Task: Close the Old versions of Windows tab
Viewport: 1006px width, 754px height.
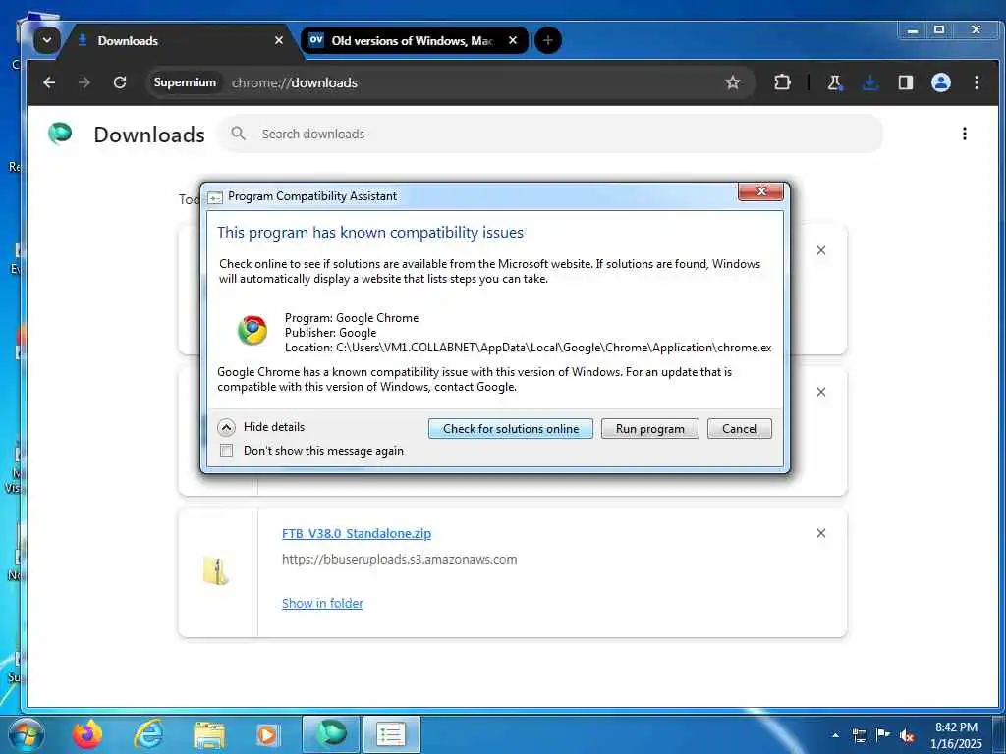Action: tap(513, 40)
